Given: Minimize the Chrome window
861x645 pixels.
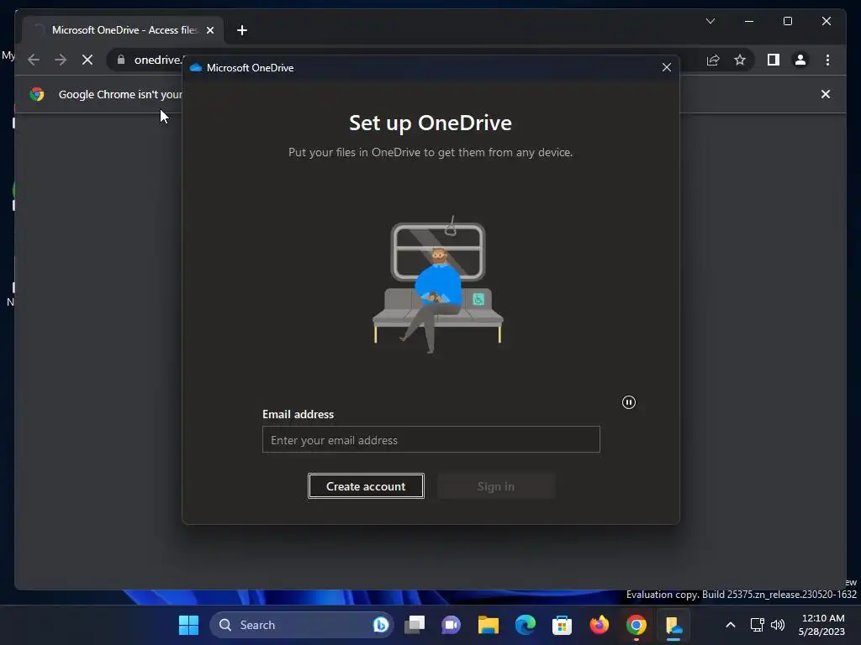Looking at the screenshot, I should tap(749, 21).
